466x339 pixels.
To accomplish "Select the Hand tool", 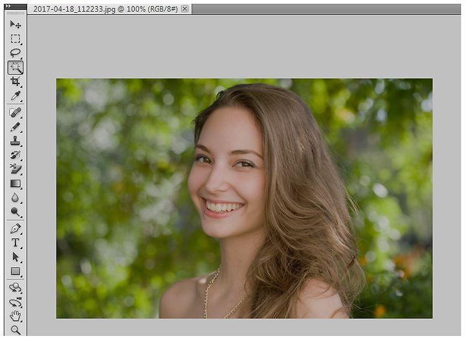I will tap(15, 316).
